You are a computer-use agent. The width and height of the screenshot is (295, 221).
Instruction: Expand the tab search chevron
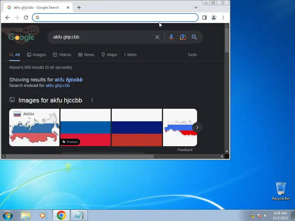tap(196, 7)
